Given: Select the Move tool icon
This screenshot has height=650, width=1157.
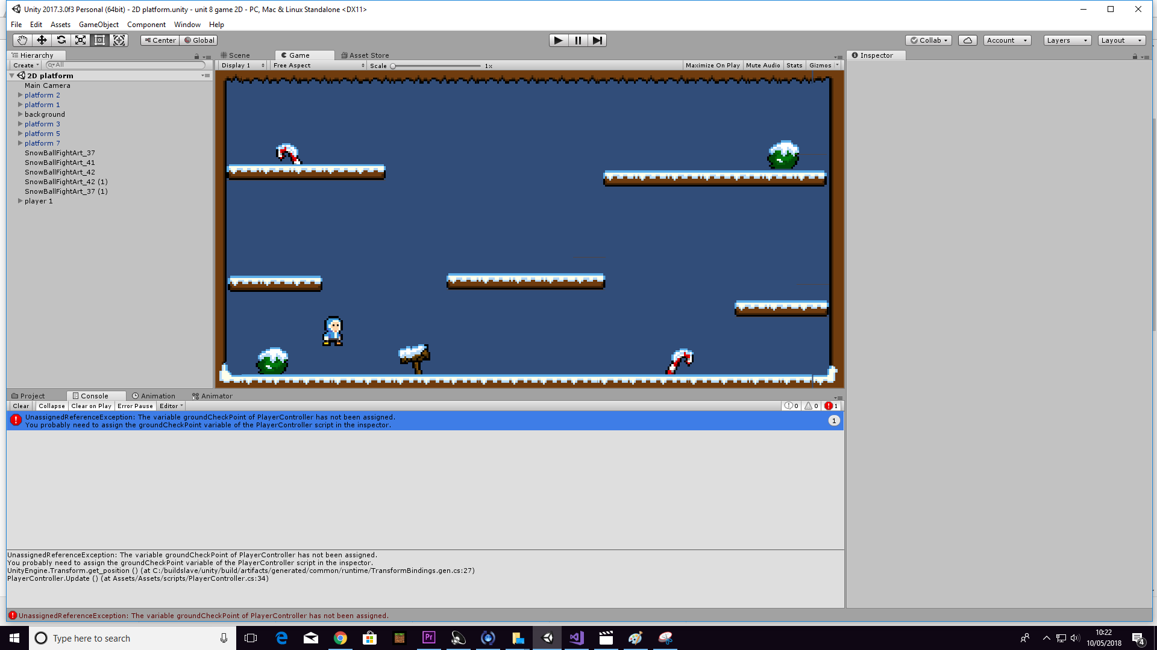Looking at the screenshot, I should (x=42, y=40).
